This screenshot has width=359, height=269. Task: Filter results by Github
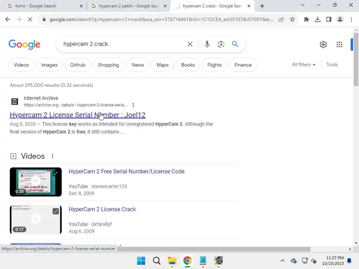[x=77, y=65]
